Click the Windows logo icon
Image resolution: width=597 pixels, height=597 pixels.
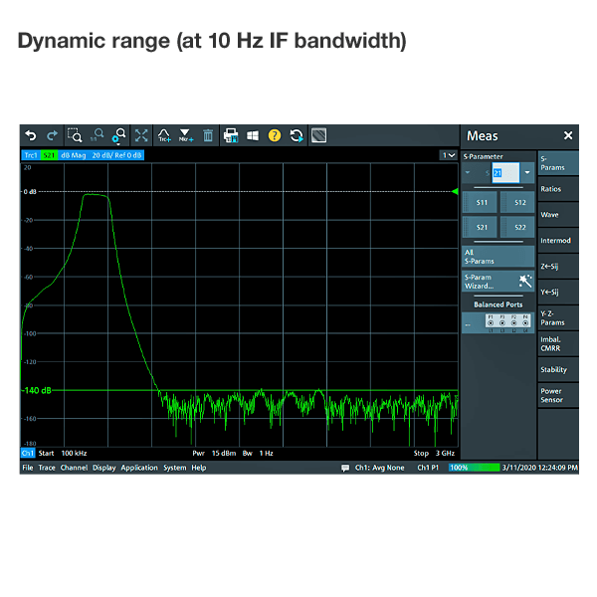tap(253, 135)
